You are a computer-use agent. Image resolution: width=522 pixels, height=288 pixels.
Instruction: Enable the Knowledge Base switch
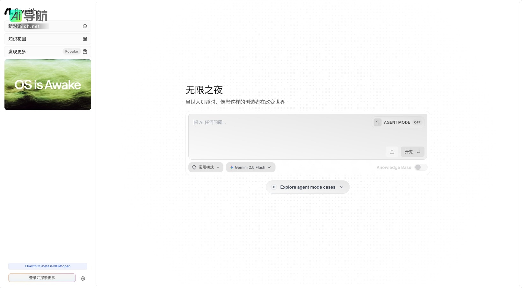(x=420, y=167)
